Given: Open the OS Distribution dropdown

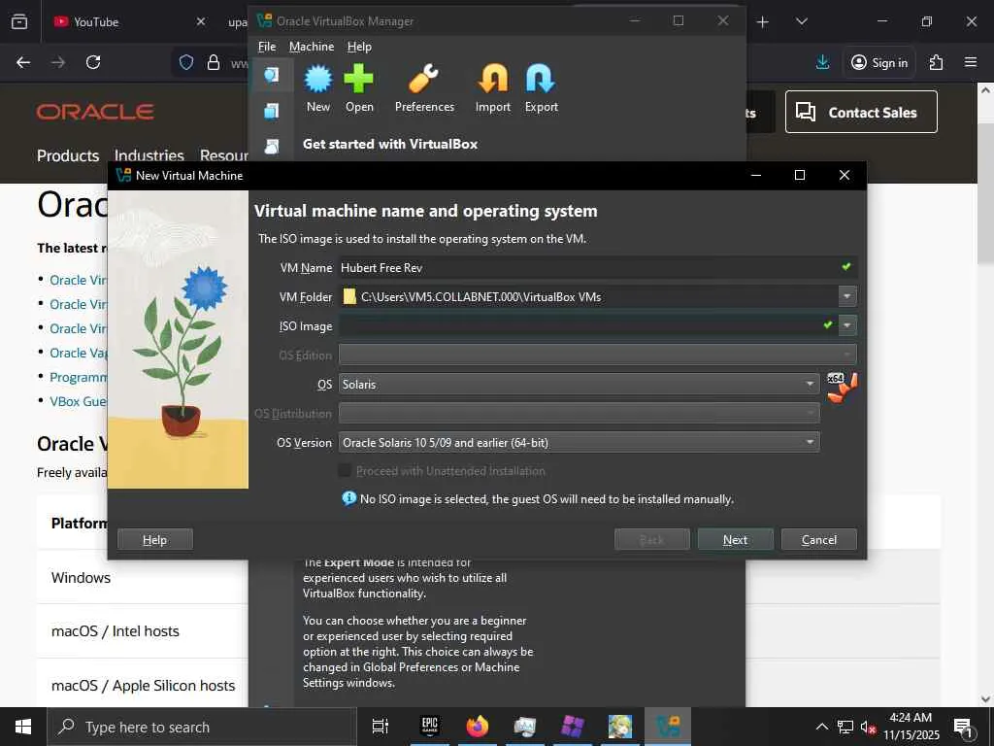Looking at the screenshot, I should pos(579,413).
